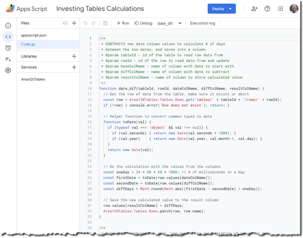Image resolution: width=303 pixels, height=238 pixels.
Task: Open Google apps grid launcher
Action: click(281, 9)
